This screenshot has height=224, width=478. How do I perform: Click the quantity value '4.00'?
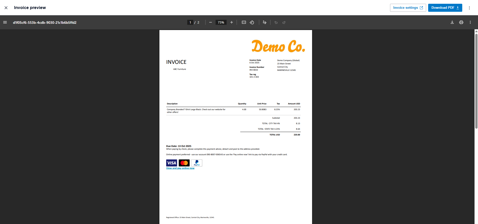click(244, 109)
